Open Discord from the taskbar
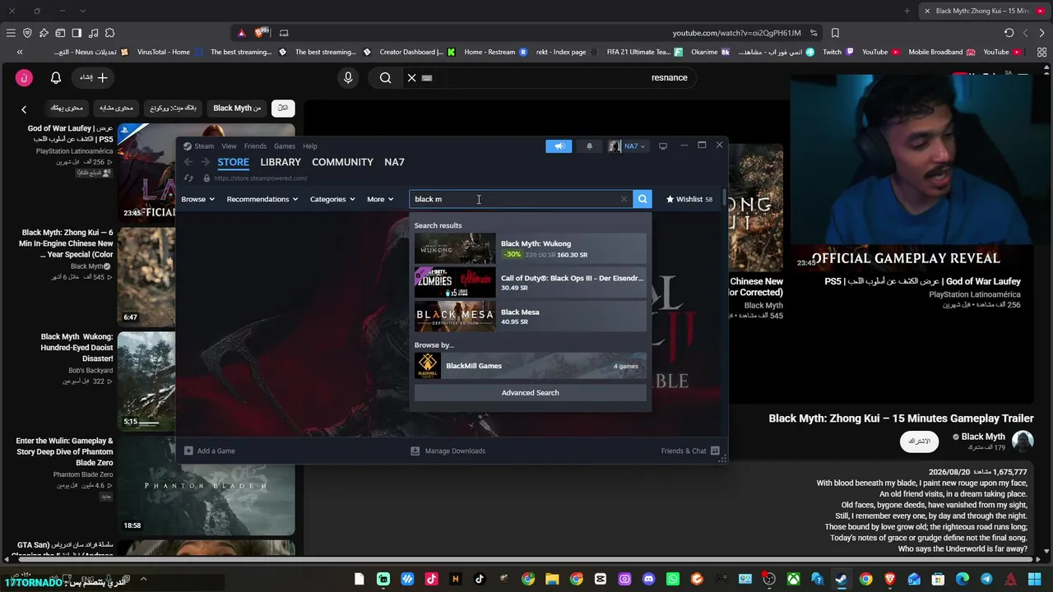Image resolution: width=1053 pixels, height=592 pixels. (x=648, y=580)
